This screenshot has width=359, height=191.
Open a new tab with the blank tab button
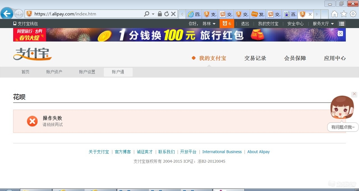(325, 14)
